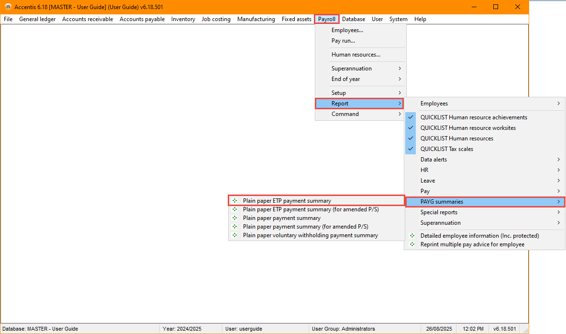Expand the Data alerts report submenu

pyautogui.click(x=484, y=160)
